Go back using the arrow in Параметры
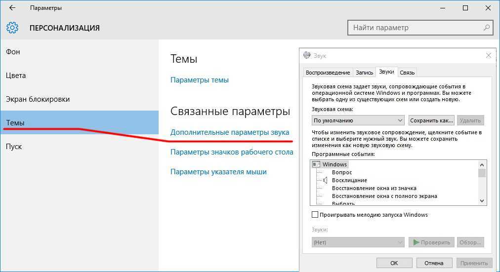 12,8
